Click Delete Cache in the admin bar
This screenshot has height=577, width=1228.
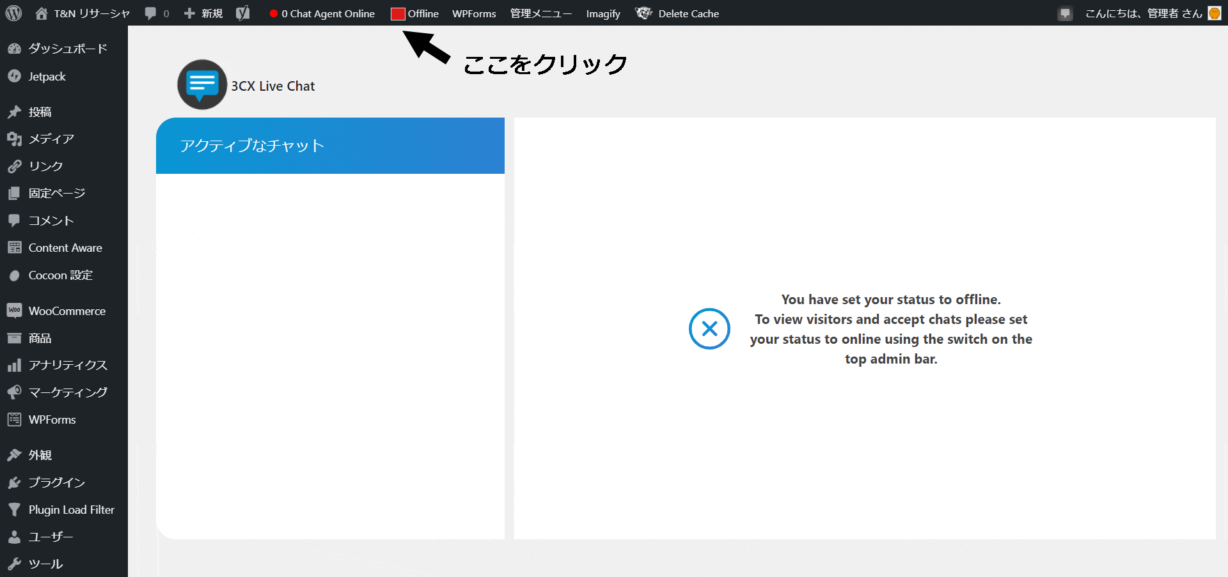click(689, 13)
